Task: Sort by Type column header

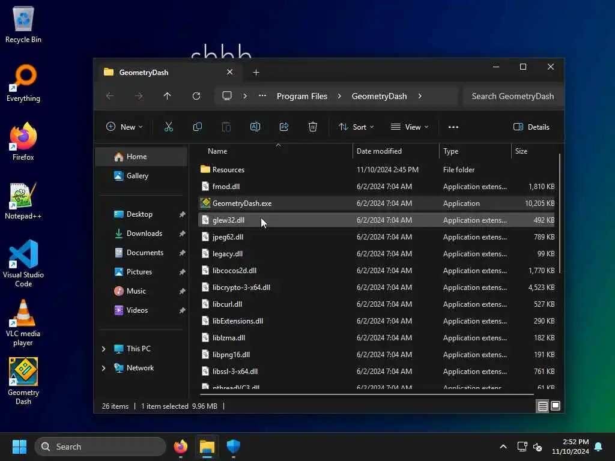Action: [x=475, y=151]
